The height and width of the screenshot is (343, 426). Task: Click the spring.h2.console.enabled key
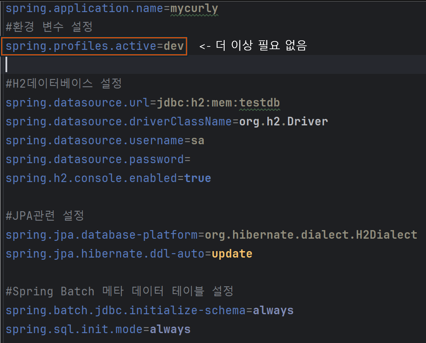point(91,178)
